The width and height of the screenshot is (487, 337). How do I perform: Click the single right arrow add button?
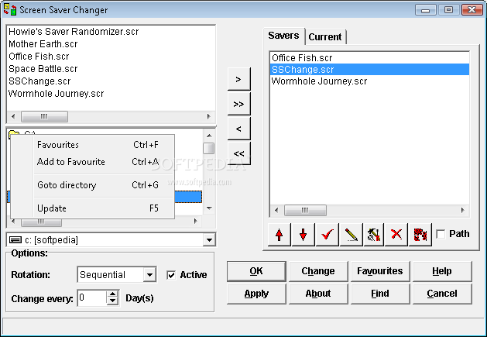click(x=238, y=79)
